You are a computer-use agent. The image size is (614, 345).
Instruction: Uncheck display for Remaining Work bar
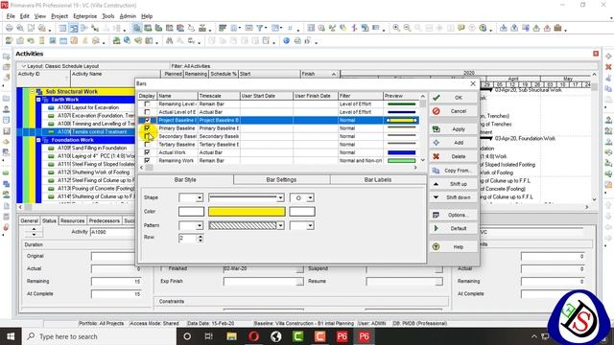pyautogui.click(x=147, y=160)
